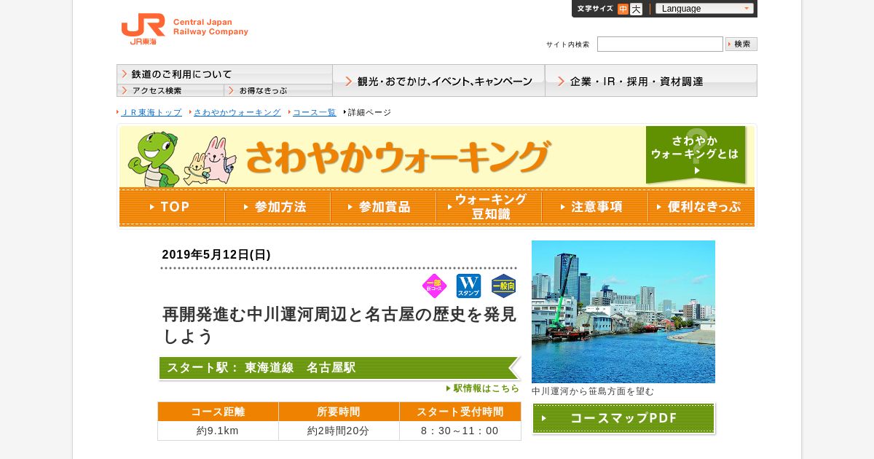Click the course title 再開発進む中川運河周辺

click(x=339, y=325)
